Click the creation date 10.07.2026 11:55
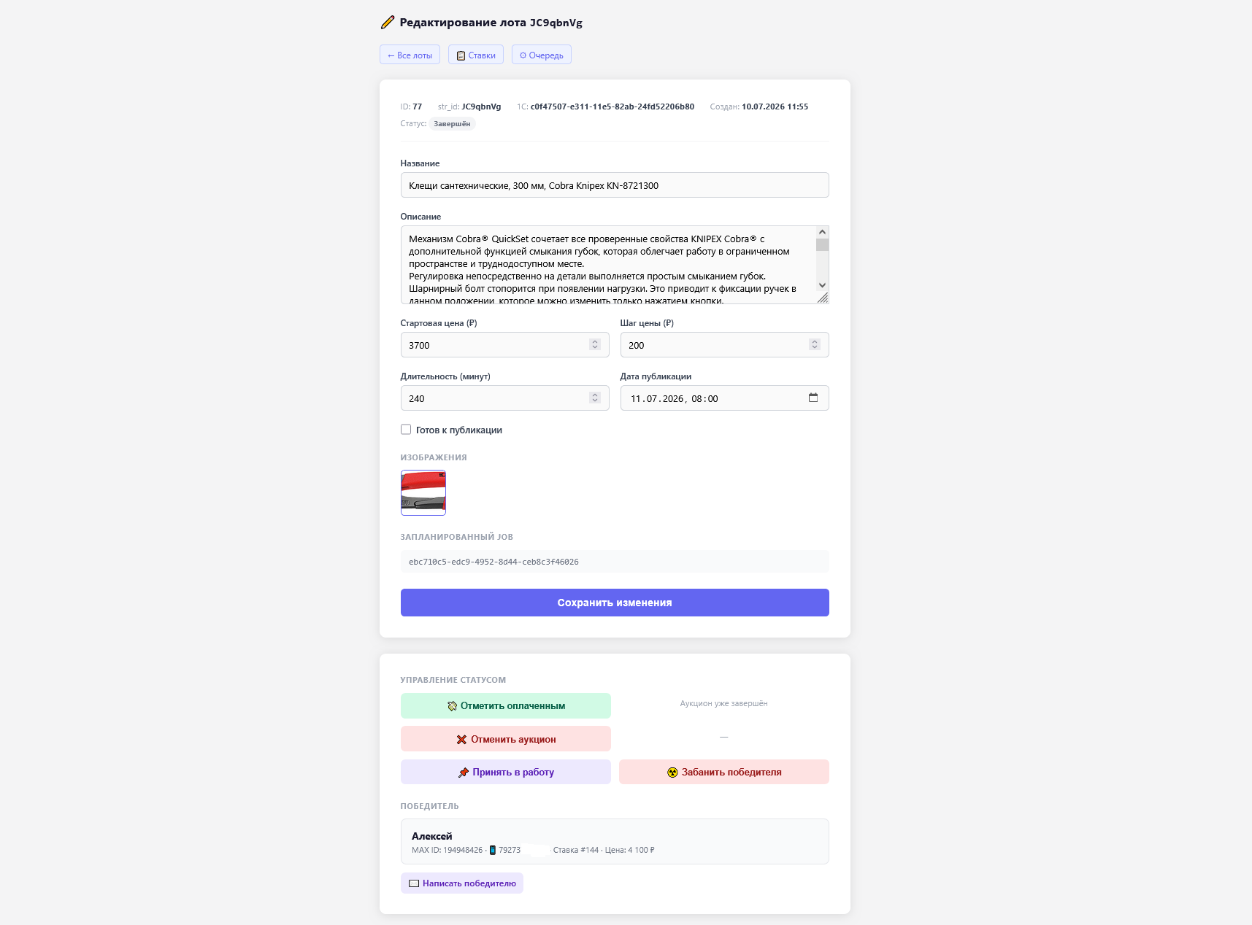The height and width of the screenshot is (925, 1252). click(775, 107)
